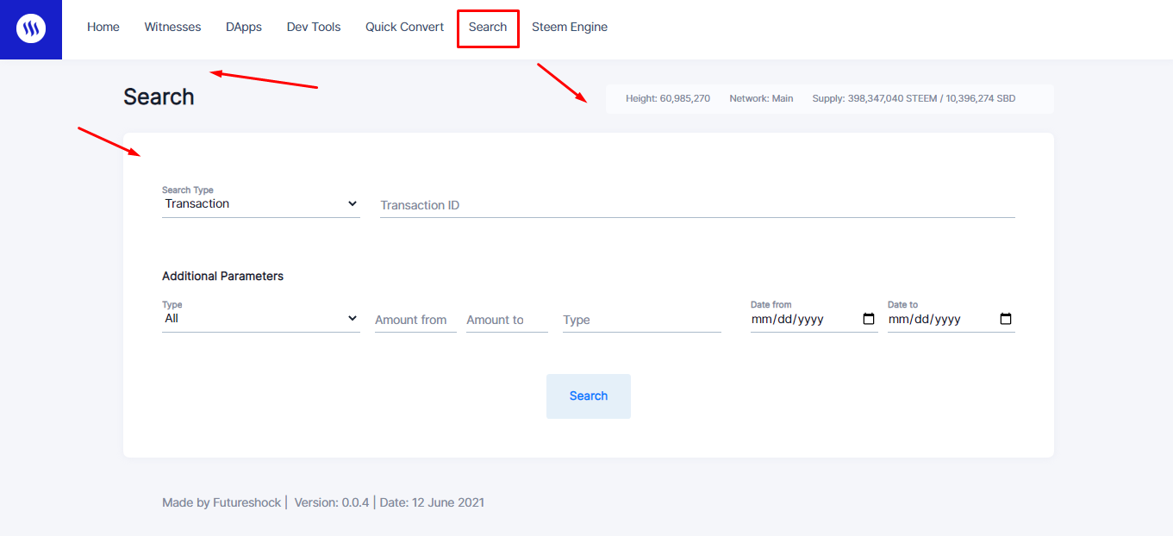The width and height of the screenshot is (1173, 536).
Task: Expand the Search Type Transaction dropdown
Action: (x=261, y=204)
